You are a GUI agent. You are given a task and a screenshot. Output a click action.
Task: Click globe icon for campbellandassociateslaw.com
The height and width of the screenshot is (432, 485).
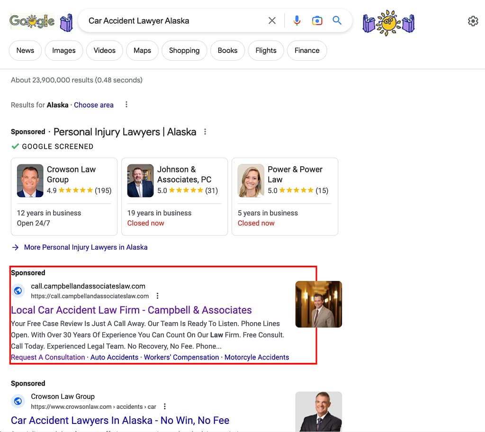pyautogui.click(x=18, y=290)
